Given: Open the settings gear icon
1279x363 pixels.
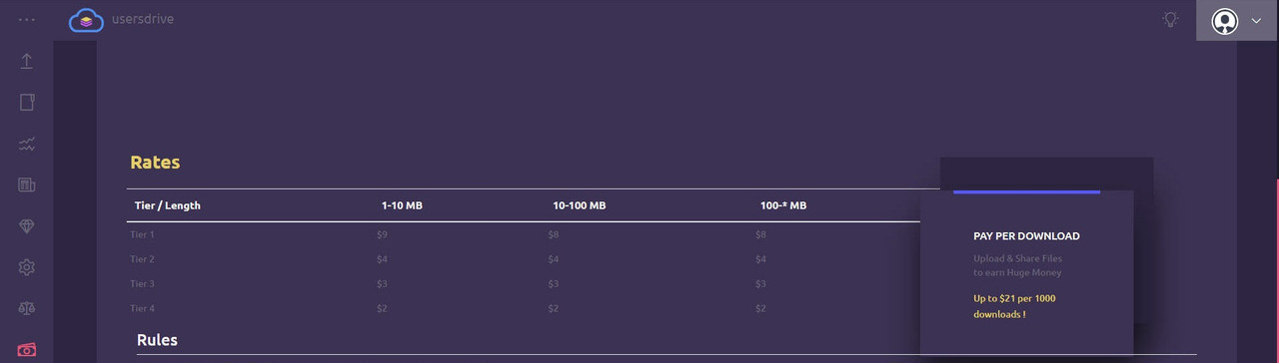Looking at the screenshot, I should click(x=27, y=267).
